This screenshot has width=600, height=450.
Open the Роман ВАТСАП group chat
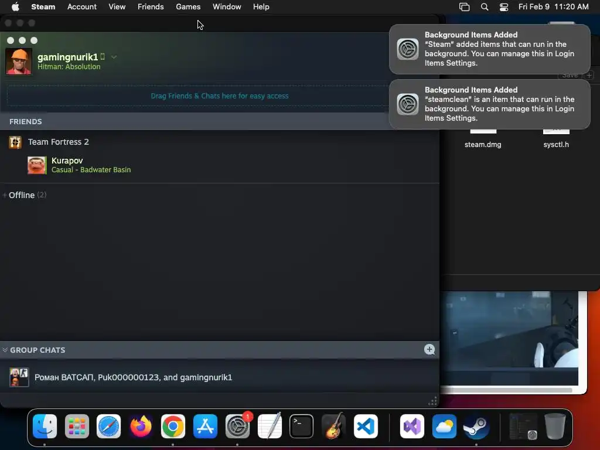pos(220,377)
